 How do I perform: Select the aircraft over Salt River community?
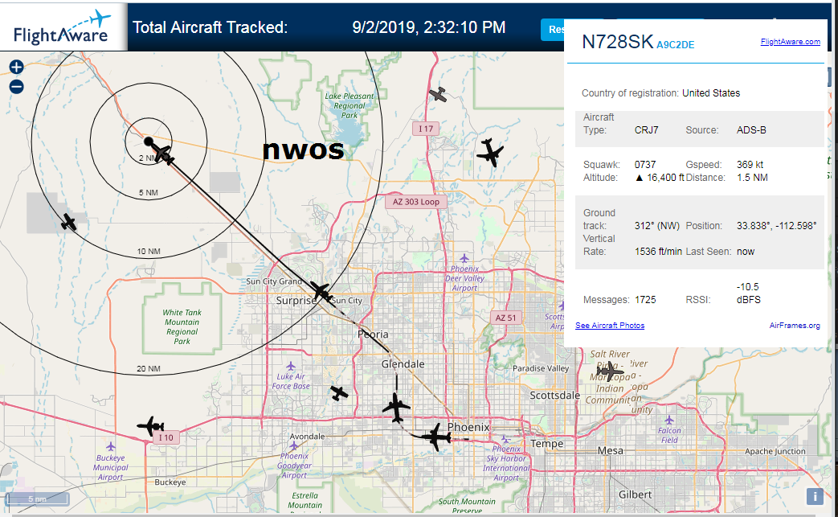pyautogui.click(x=610, y=371)
